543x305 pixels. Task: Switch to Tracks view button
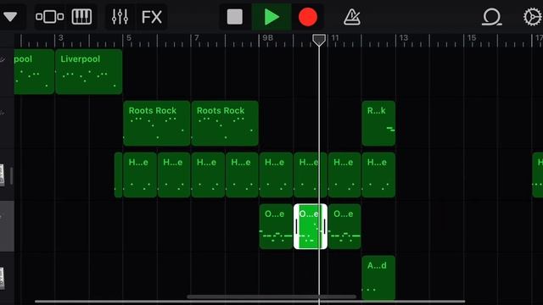[50, 17]
